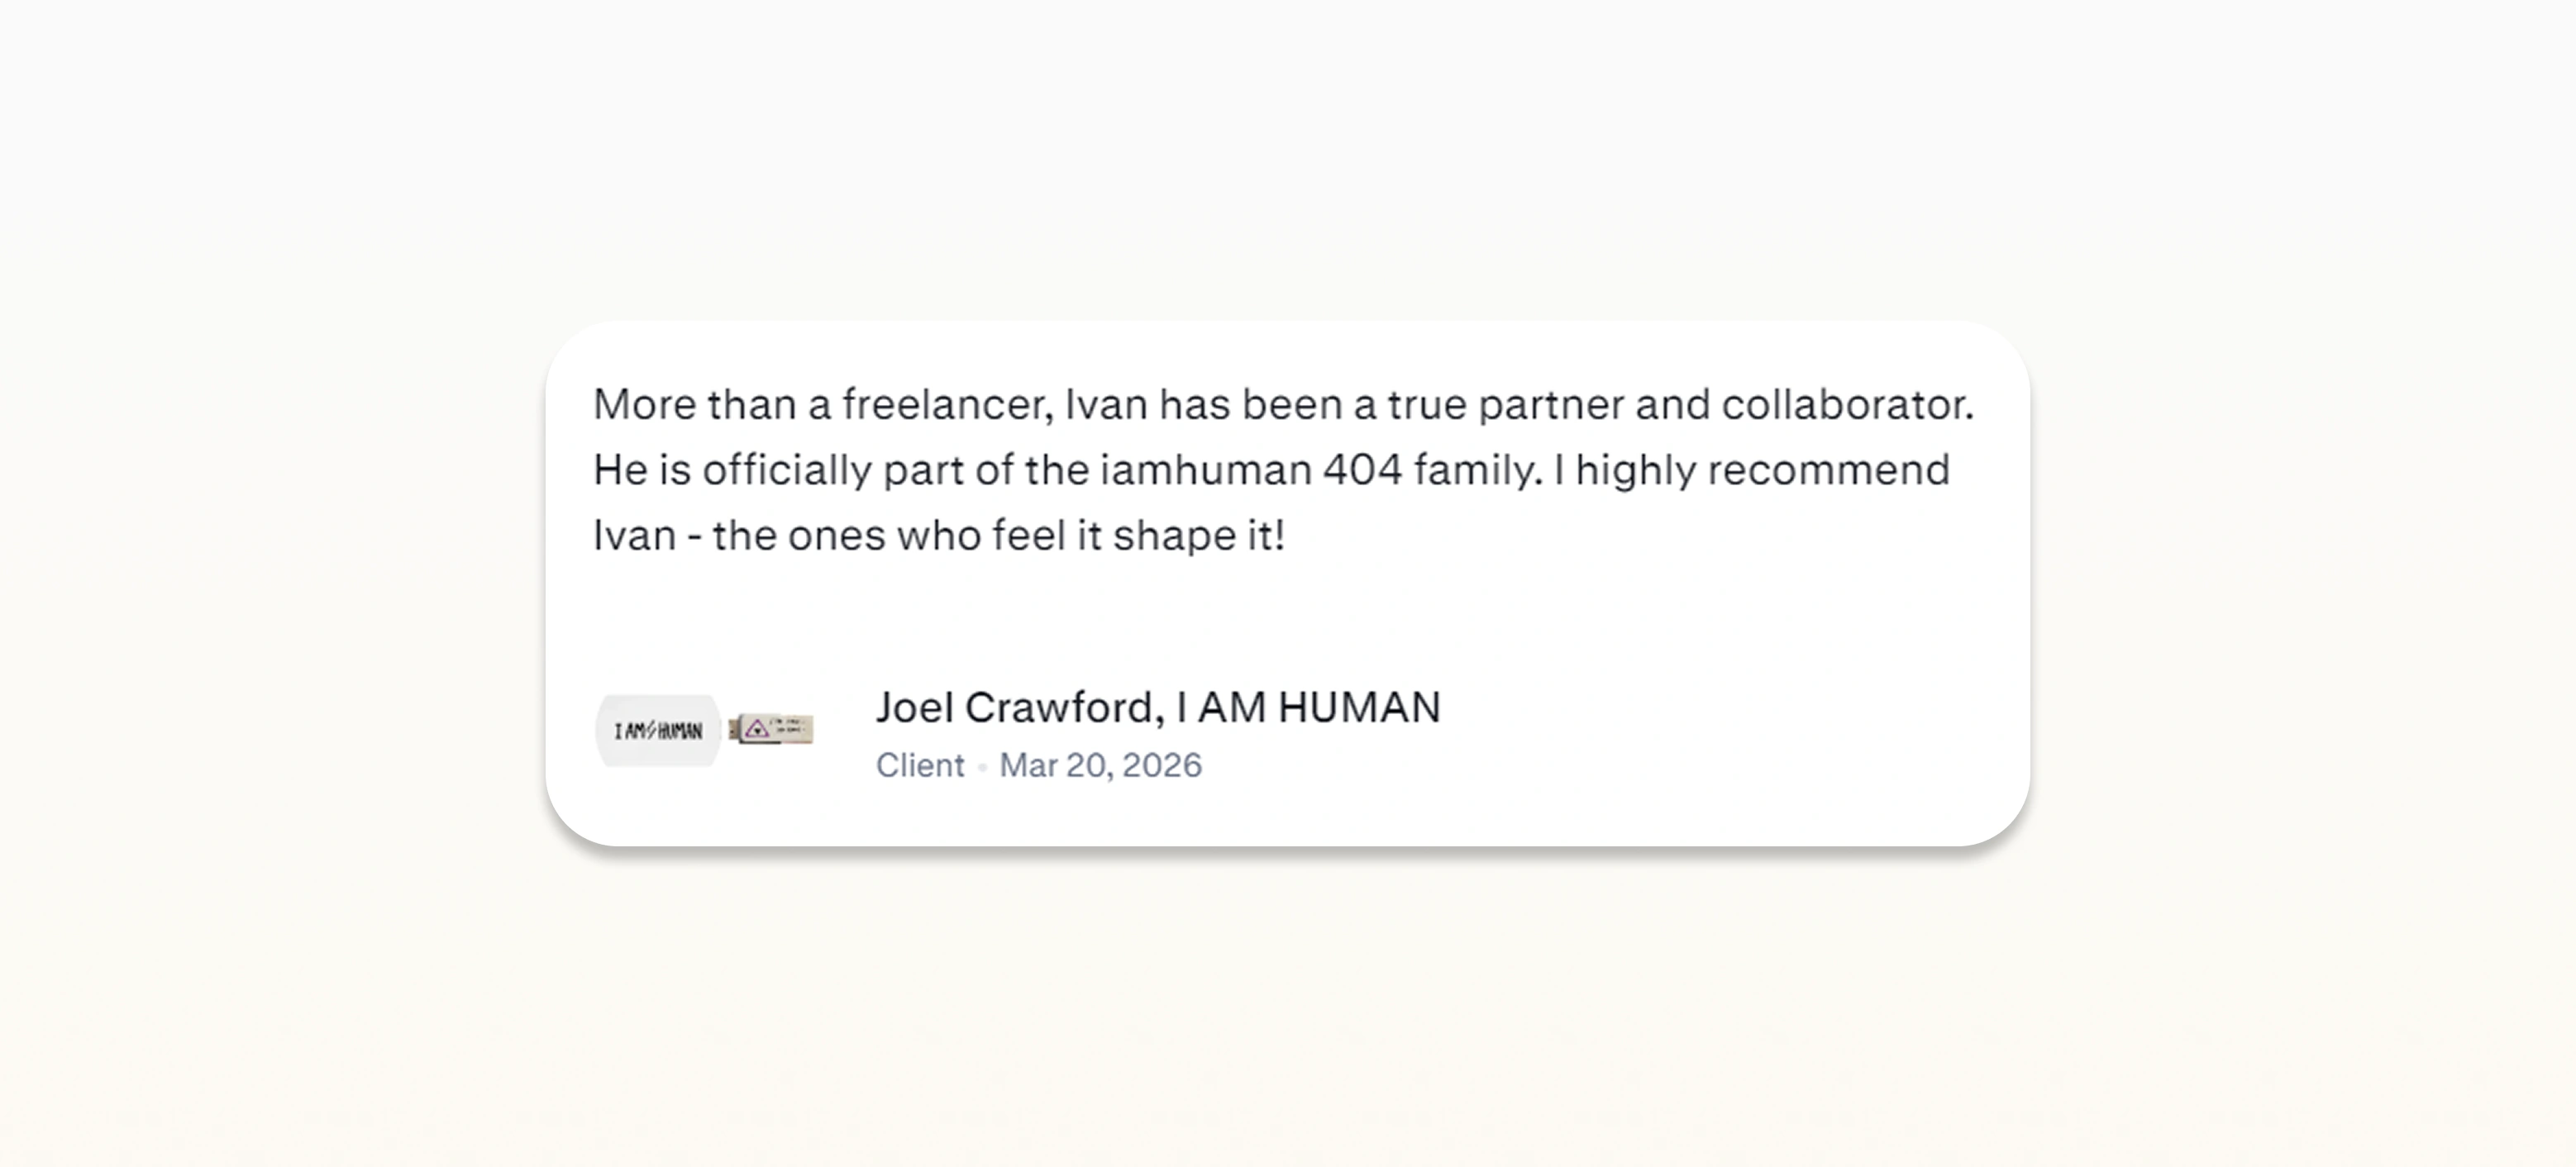The height and width of the screenshot is (1167, 2576).
Task: Click the USB flash drive image
Action: (771, 729)
